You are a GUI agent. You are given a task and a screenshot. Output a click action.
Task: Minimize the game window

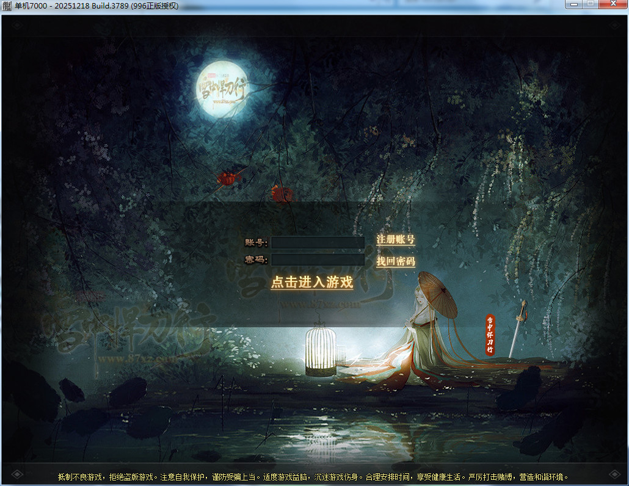click(x=573, y=4)
